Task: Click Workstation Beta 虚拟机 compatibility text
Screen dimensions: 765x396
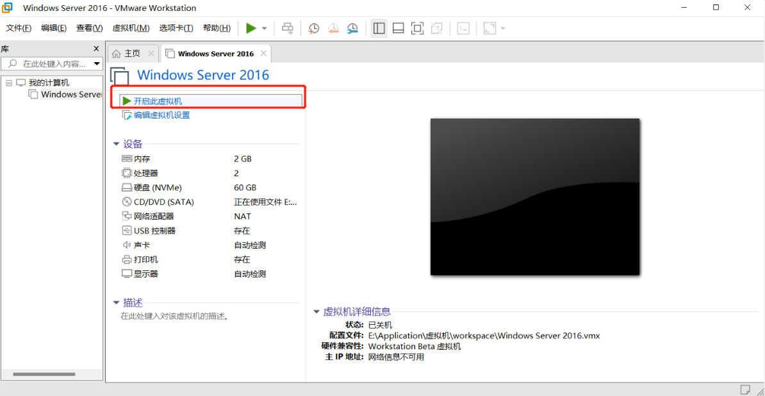Action: point(414,346)
